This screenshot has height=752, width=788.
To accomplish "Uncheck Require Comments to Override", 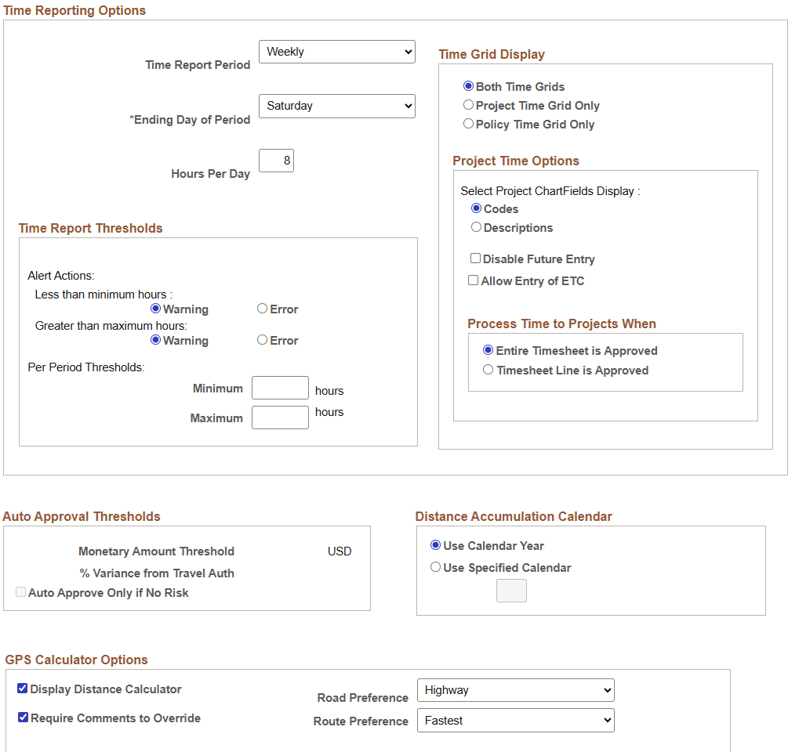I will (23, 718).
